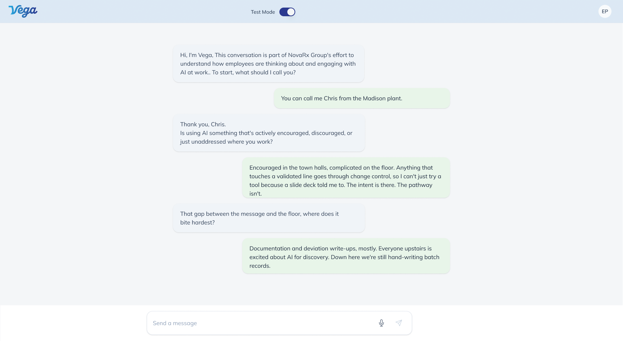Select the 'Encouraged in the town halls' reply

tap(346, 178)
